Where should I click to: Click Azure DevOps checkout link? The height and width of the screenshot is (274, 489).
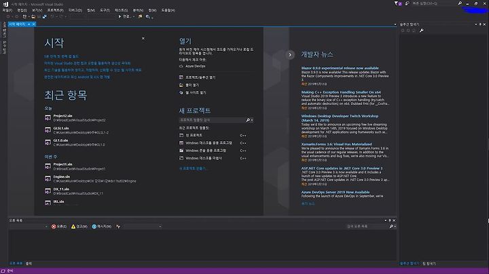[x=195, y=66]
